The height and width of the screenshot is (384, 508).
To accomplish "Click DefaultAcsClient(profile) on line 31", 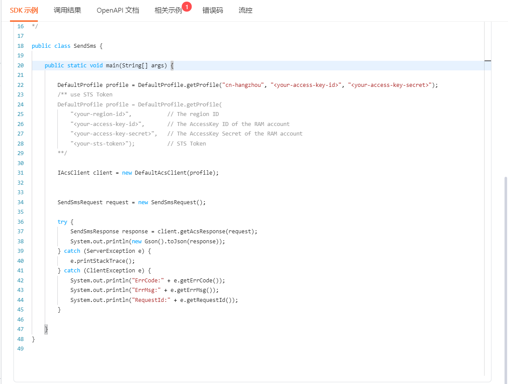I will pyautogui.click(x=175, y=173).
